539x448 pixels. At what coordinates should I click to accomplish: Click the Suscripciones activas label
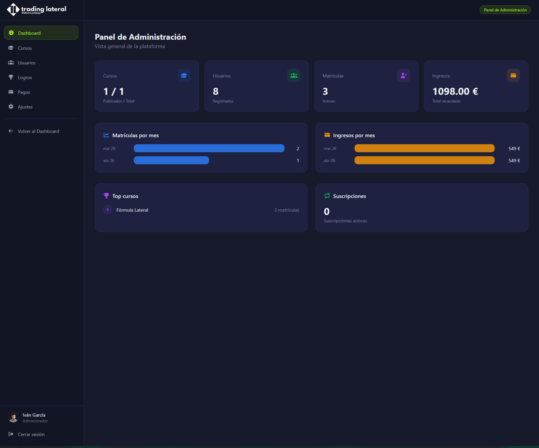[345, 221]
